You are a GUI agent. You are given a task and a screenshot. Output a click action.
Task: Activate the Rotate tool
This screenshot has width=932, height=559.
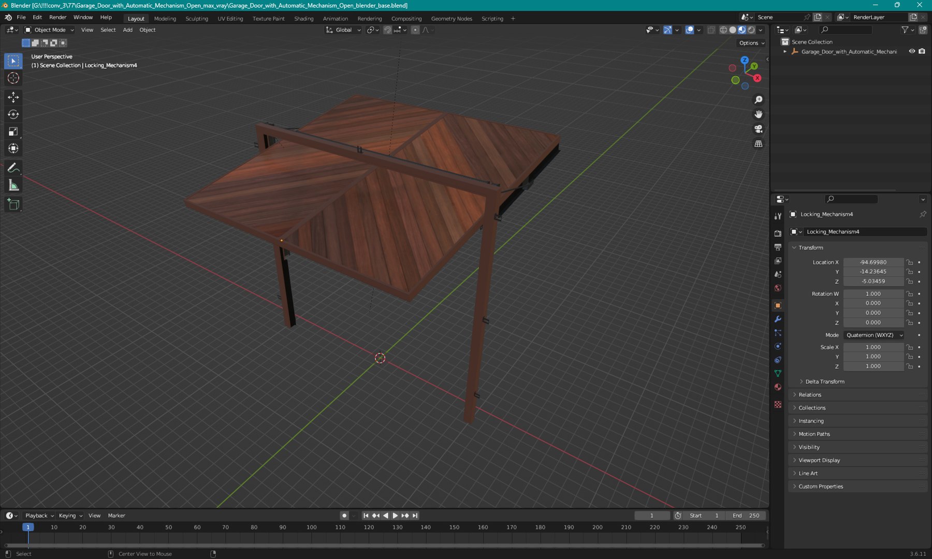click(13, 114)
